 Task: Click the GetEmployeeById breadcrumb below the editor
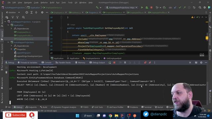coord(112,59)
